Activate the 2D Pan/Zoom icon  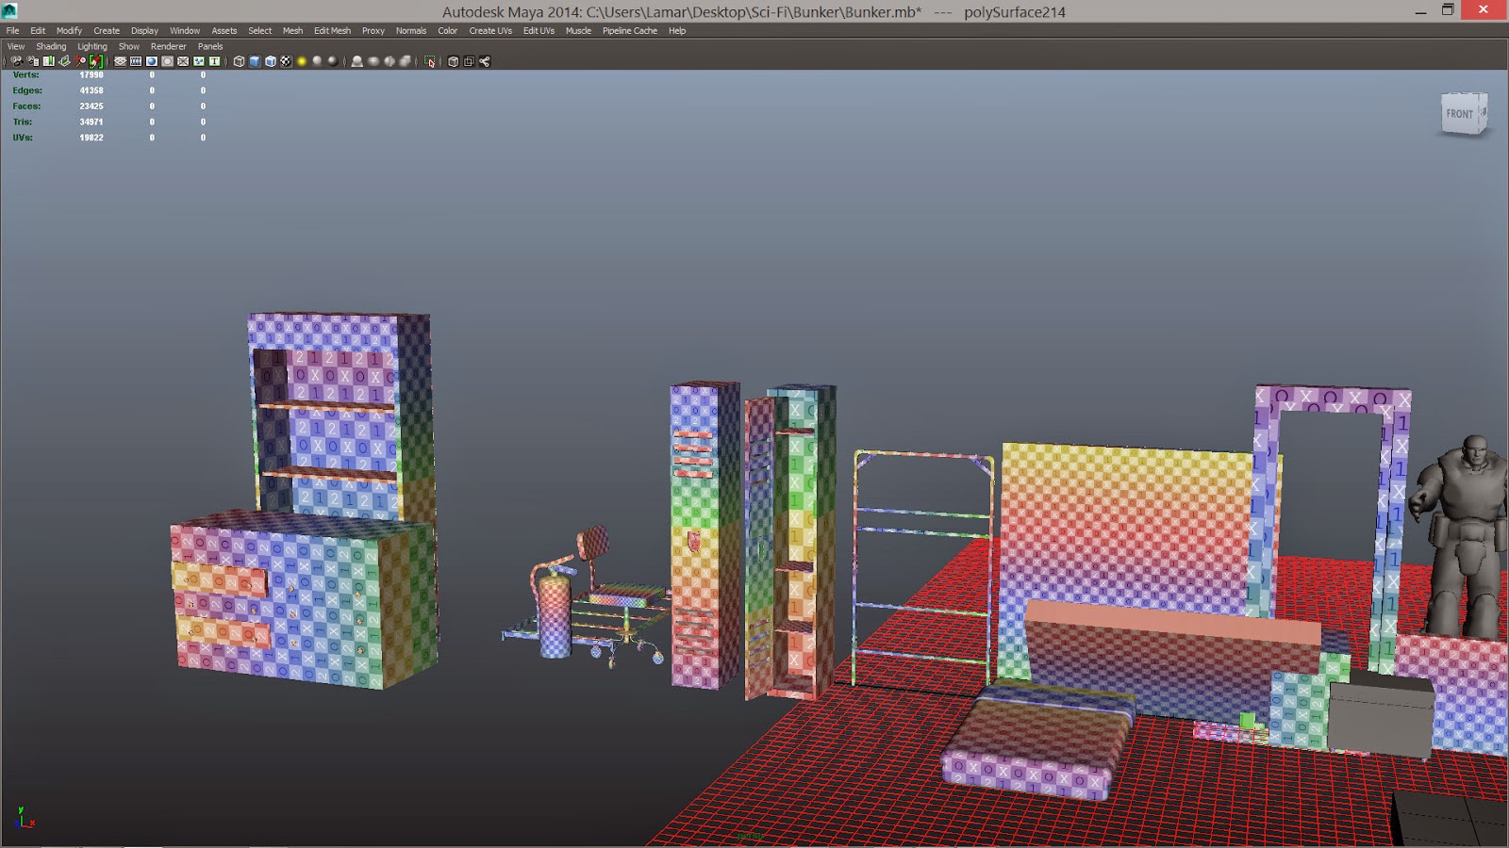(x=80, y=61)
